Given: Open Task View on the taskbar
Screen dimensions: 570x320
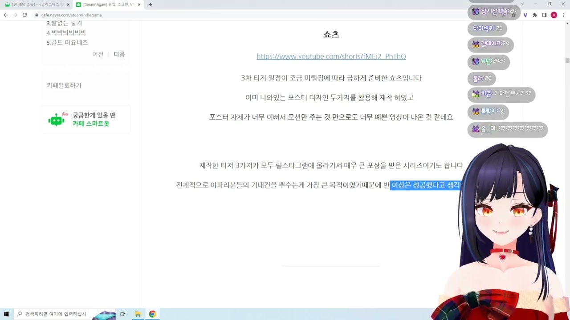Looking at the screenshot, I should [x=122, y=314].
